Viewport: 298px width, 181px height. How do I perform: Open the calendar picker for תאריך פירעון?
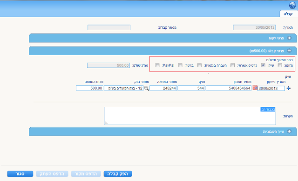pos(255,88)
